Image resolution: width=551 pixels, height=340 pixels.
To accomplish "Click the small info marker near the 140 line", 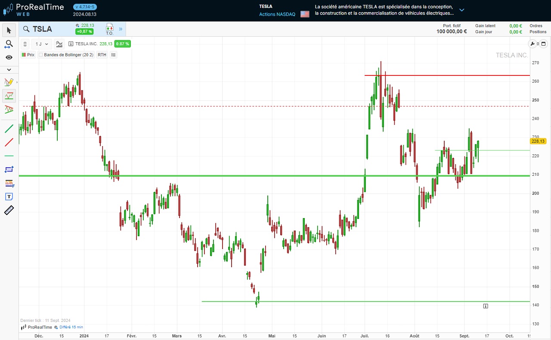I will click(486, 306).
